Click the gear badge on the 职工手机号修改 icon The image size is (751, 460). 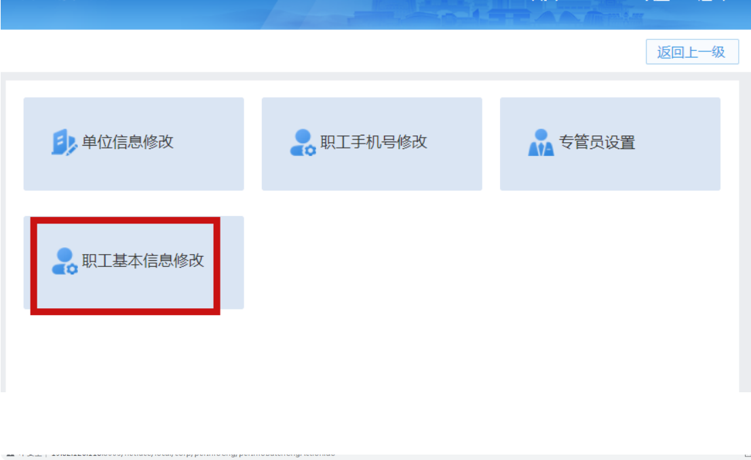(310, 150)
